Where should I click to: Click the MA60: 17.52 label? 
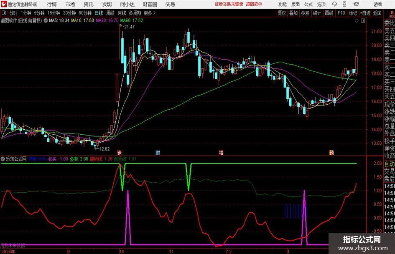pyautogui.click(x=132, y=20)
